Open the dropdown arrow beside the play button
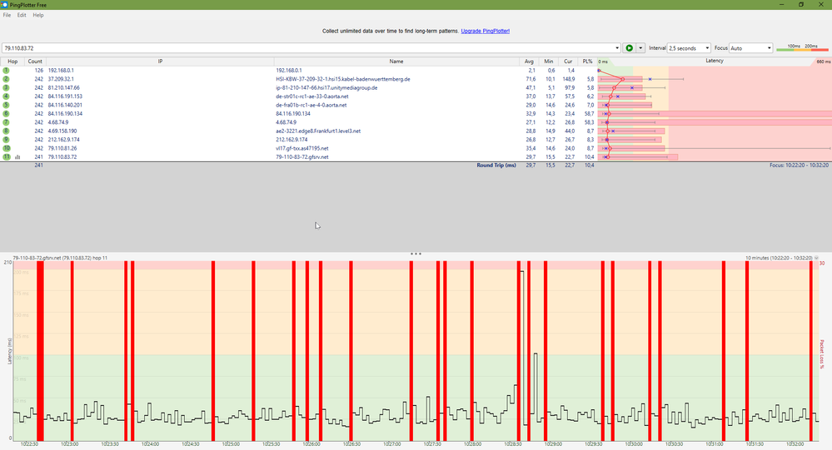This screenshot has width=832, height=450. coord(640,48)
